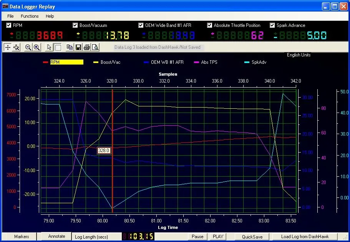
Task: Disable the RPM channel checkbox
Action: pyautogui.click(x=8, y=25)
